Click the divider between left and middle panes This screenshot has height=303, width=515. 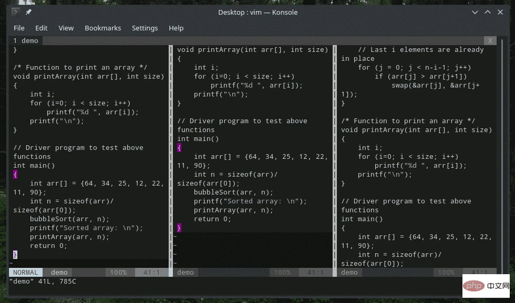pyautogui.click(x=171, y=157)
